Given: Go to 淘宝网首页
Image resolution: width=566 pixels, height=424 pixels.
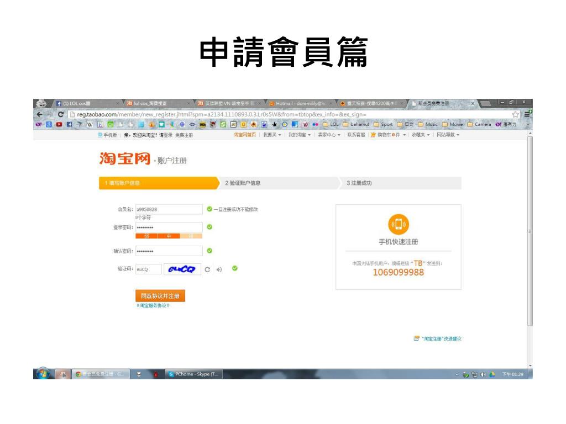Looking at the screenshot, I should 245,135.
